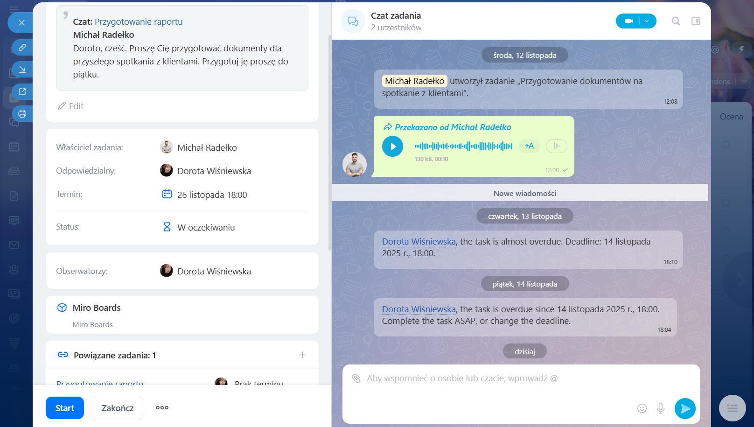The image size is (754, 427).
Task: Click the 2 uczestników participants count
Action: click(x=396, y=28)
